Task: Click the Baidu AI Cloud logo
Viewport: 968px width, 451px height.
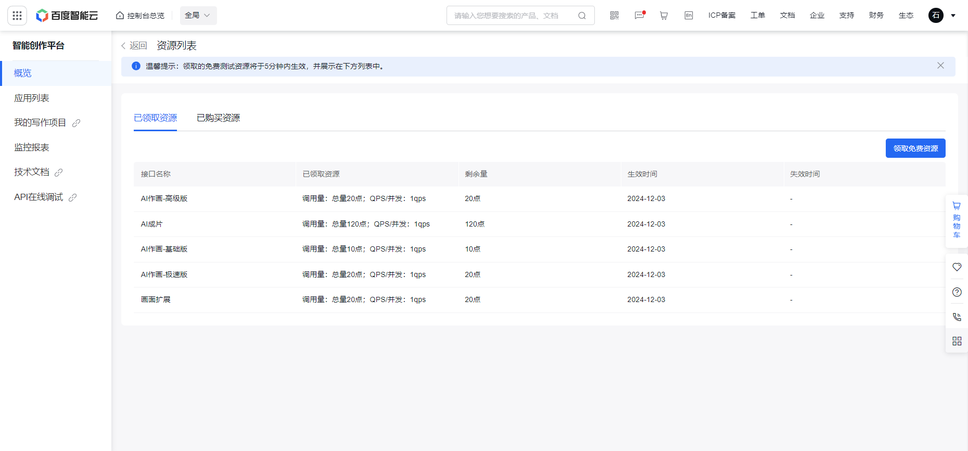Action: pyautogui.click(x=67, y=16)
